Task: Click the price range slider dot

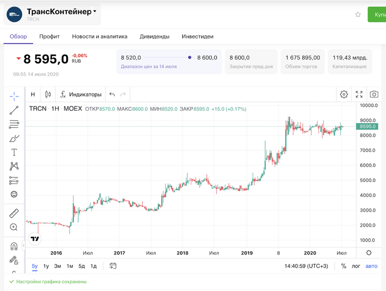Action: pos(190,57)
